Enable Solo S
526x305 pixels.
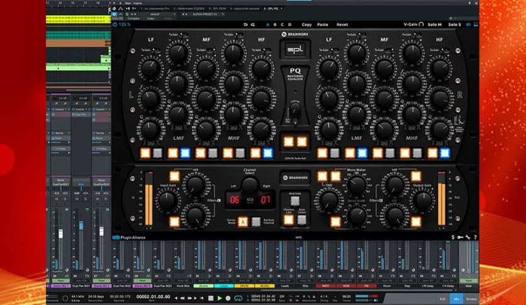(x=454, y=25)
